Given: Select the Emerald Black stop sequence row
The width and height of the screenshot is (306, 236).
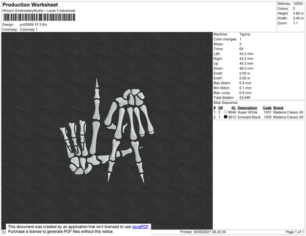Looking at the screenshot, I should point(259,117).
